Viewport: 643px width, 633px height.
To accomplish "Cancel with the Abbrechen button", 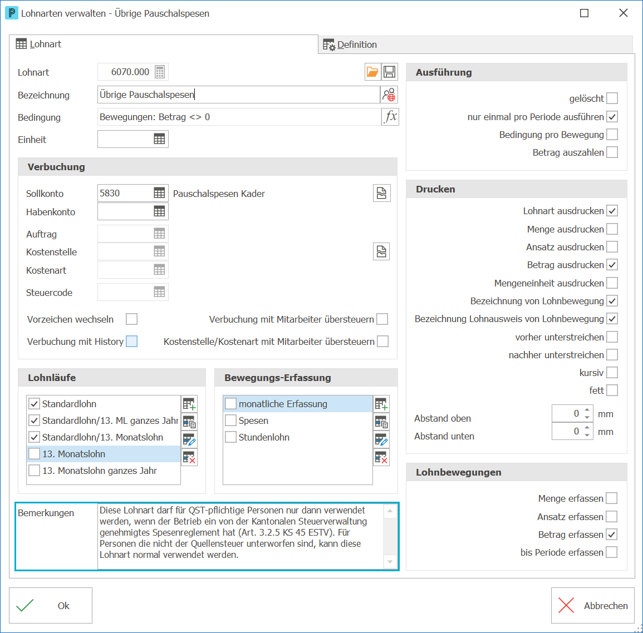I will point(592,606).
